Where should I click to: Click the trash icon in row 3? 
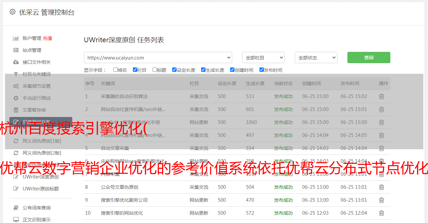[381, 122]
